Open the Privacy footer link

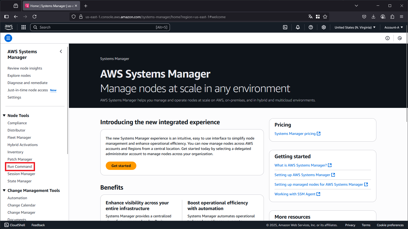pyautogui.click(x=350, y=225)
